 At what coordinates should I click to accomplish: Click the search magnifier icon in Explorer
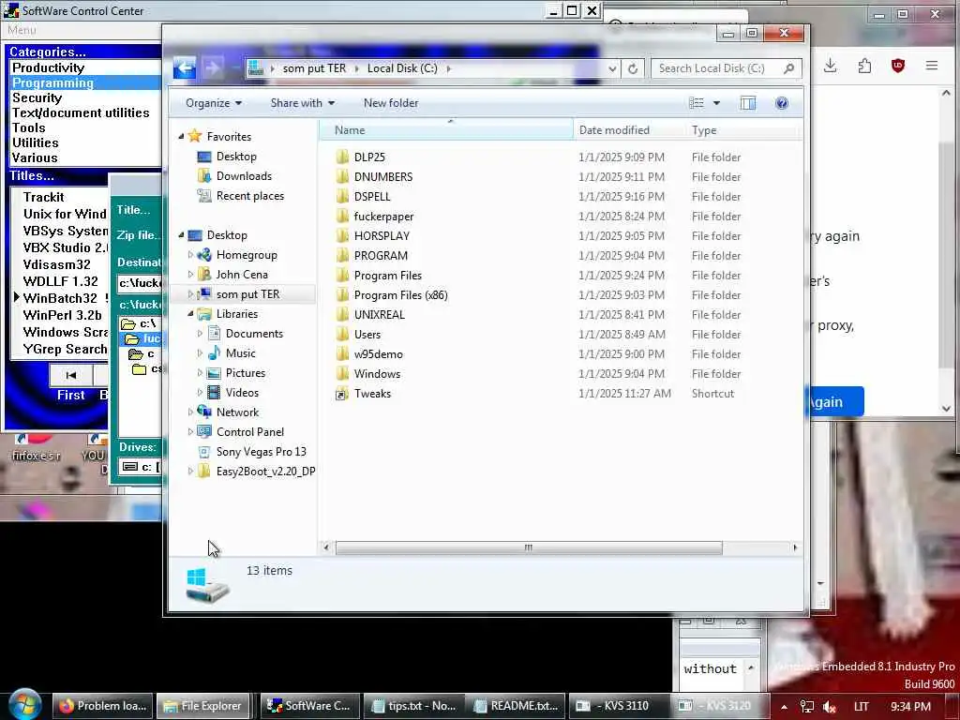coord(788,68)
